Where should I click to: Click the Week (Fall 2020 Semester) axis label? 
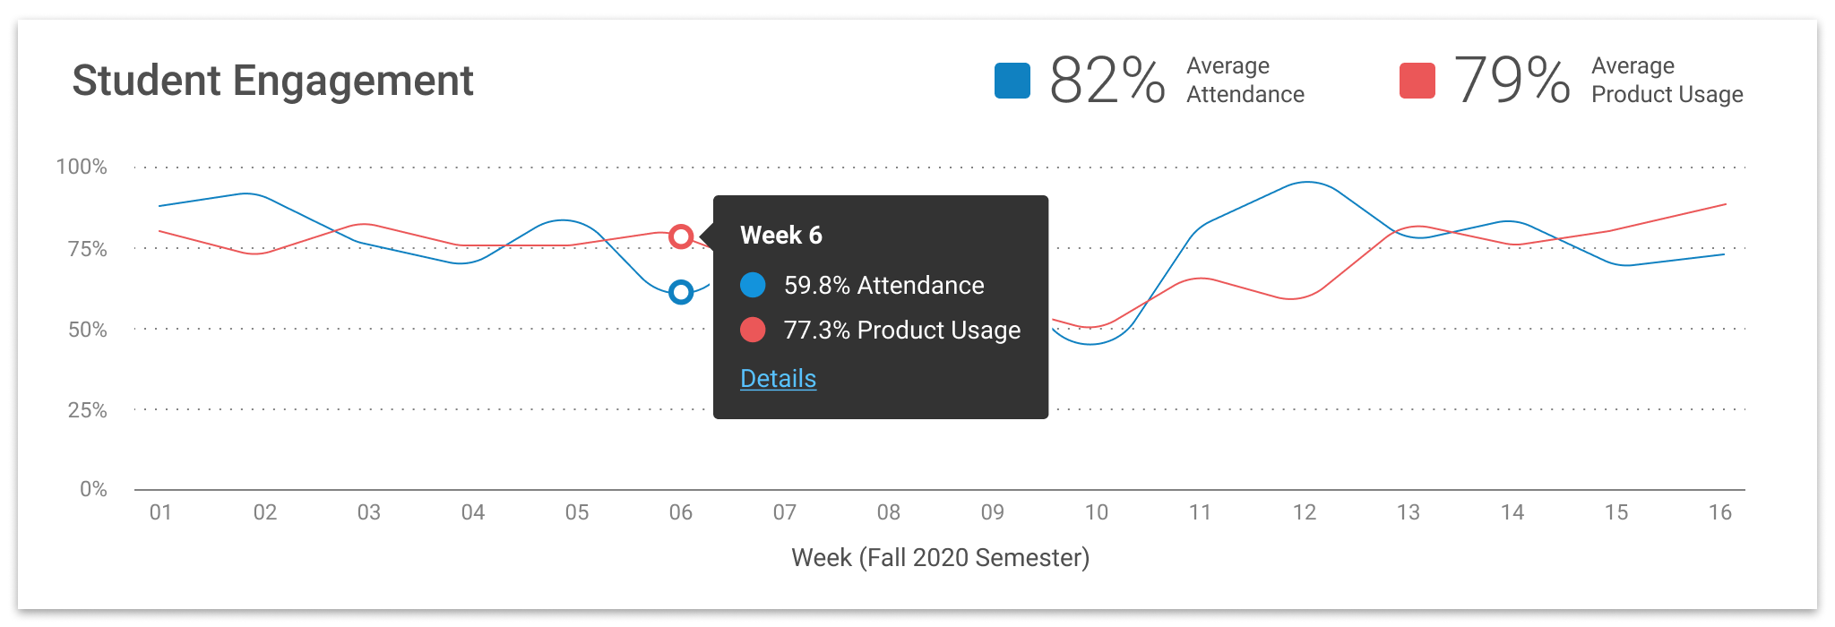tap(941, 556)
